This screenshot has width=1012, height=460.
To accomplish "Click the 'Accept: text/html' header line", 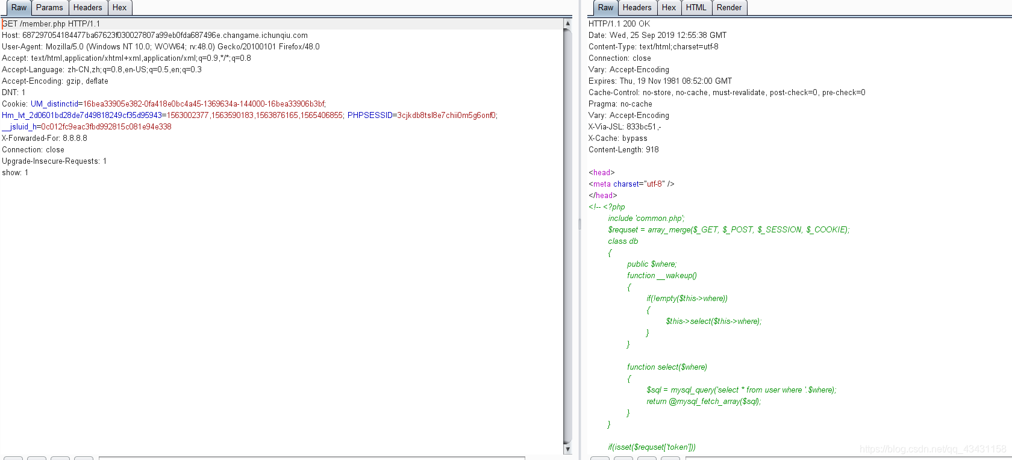I will coord(126,58).
